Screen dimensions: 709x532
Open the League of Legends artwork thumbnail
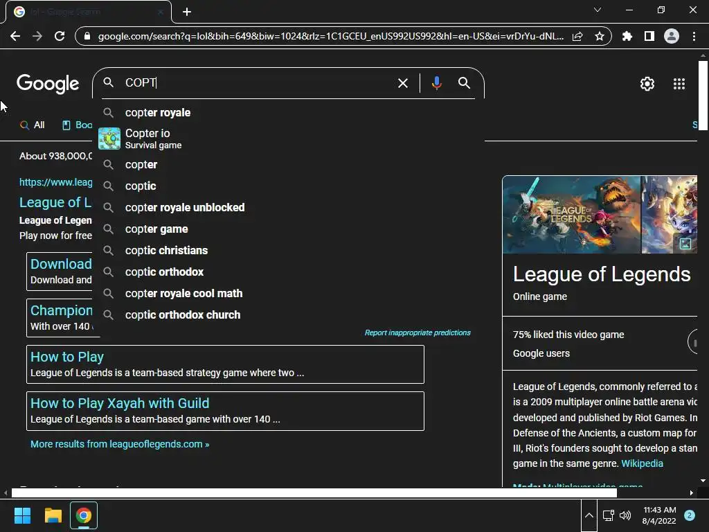pos(571,215)
